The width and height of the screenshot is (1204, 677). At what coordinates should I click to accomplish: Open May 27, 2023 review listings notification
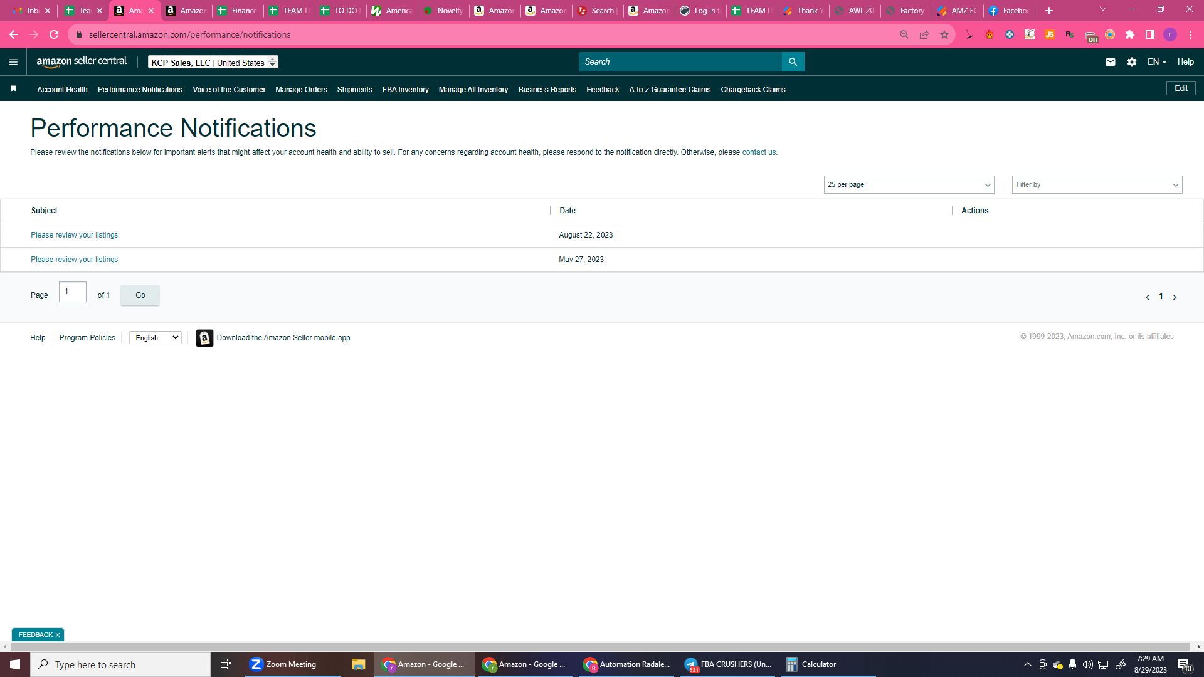[x=74, y=260]
